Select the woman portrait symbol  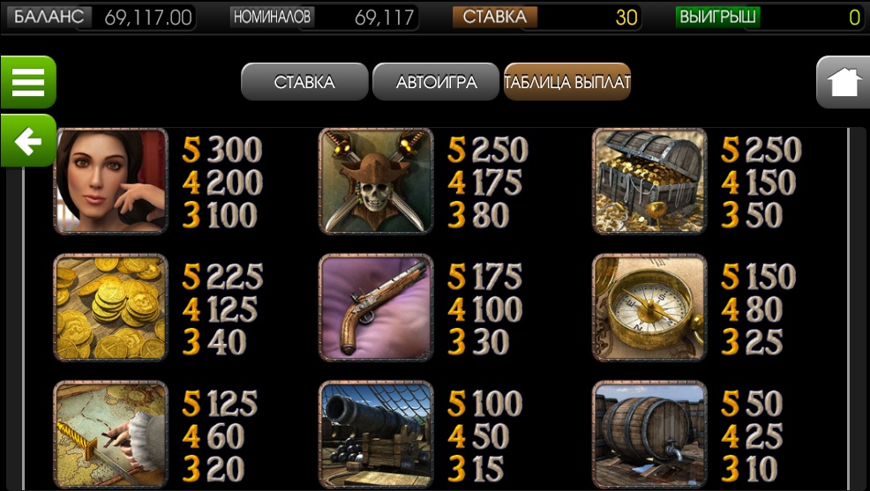(111, 181)
